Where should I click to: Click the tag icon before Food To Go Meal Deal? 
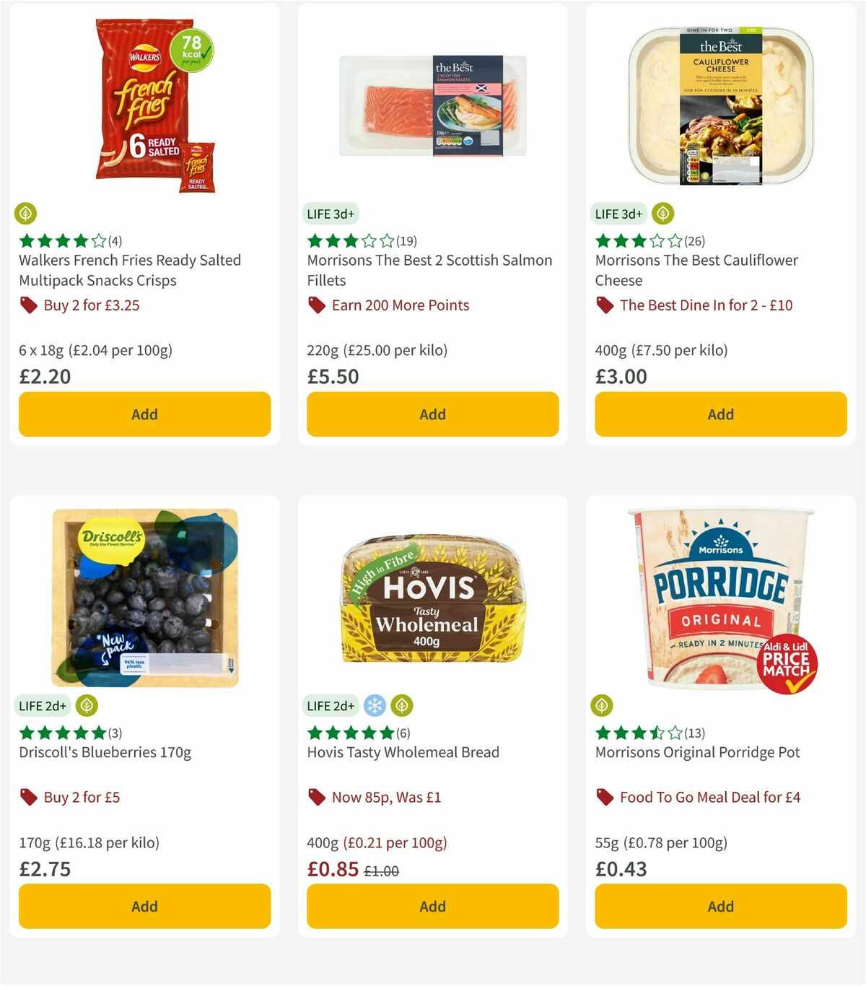click(605, 797)
